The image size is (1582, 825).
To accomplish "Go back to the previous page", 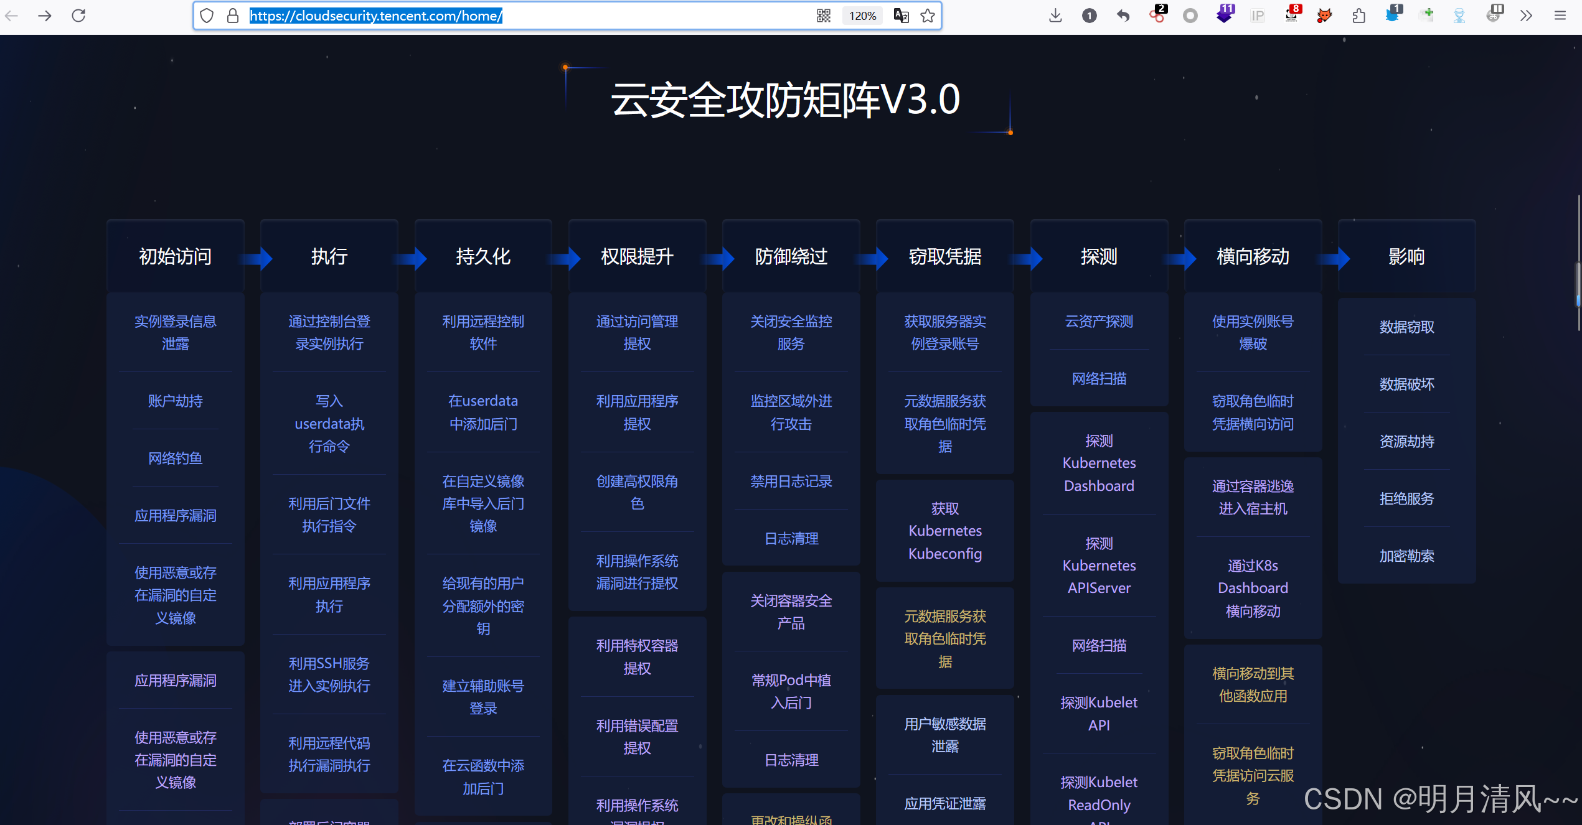I will (11, 16).
